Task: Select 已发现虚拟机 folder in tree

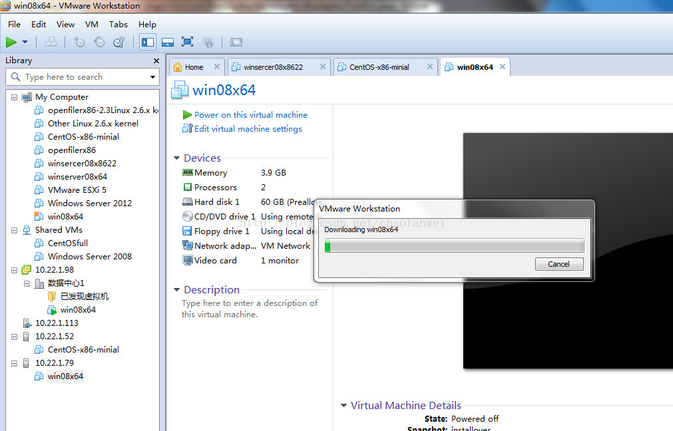Action: 78,297
